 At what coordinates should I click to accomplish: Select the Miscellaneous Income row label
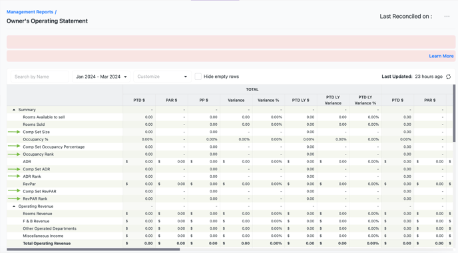coord(43,236)
